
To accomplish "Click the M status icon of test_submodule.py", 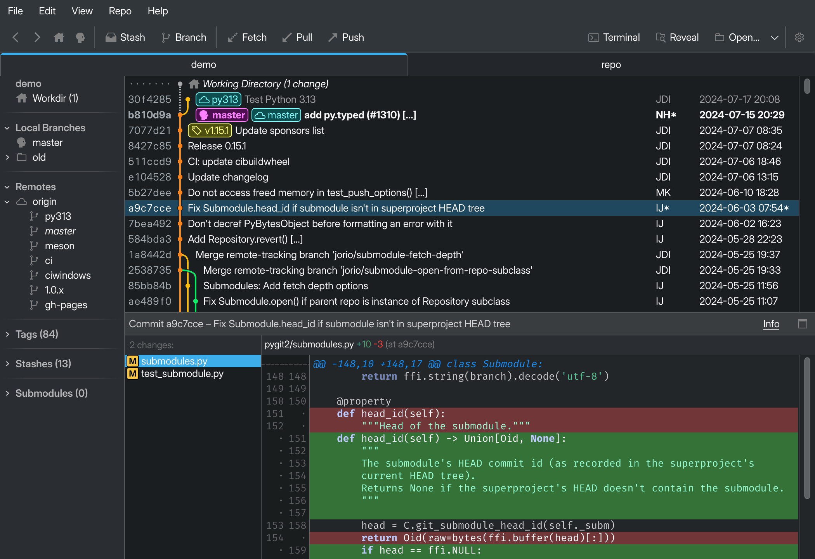I will (x=133, y=373).
